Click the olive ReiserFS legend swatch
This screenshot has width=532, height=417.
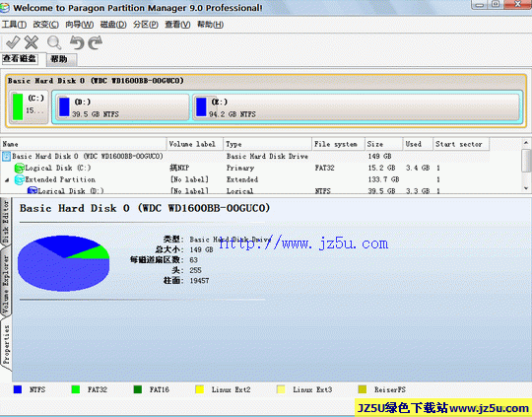tap(363, 389)
